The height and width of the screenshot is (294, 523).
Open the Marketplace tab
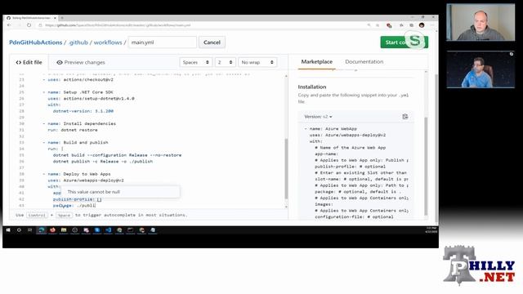point(316,62)
